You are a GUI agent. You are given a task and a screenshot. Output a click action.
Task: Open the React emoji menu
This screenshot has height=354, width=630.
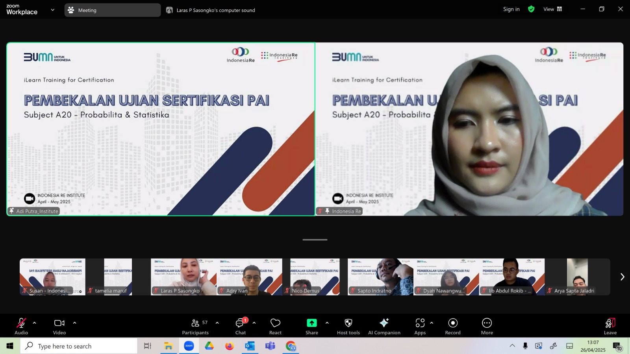(275, 326)
